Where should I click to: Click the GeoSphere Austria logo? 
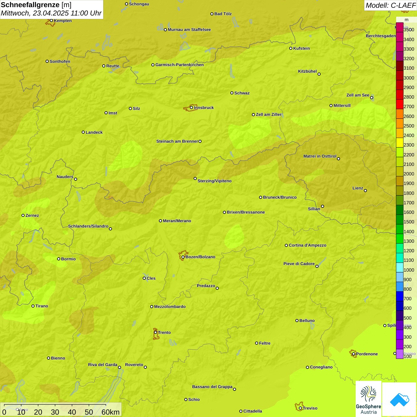(368, 399)
